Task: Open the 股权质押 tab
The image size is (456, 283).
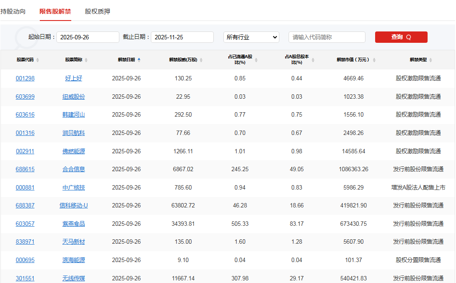Action: pos(97,12)
